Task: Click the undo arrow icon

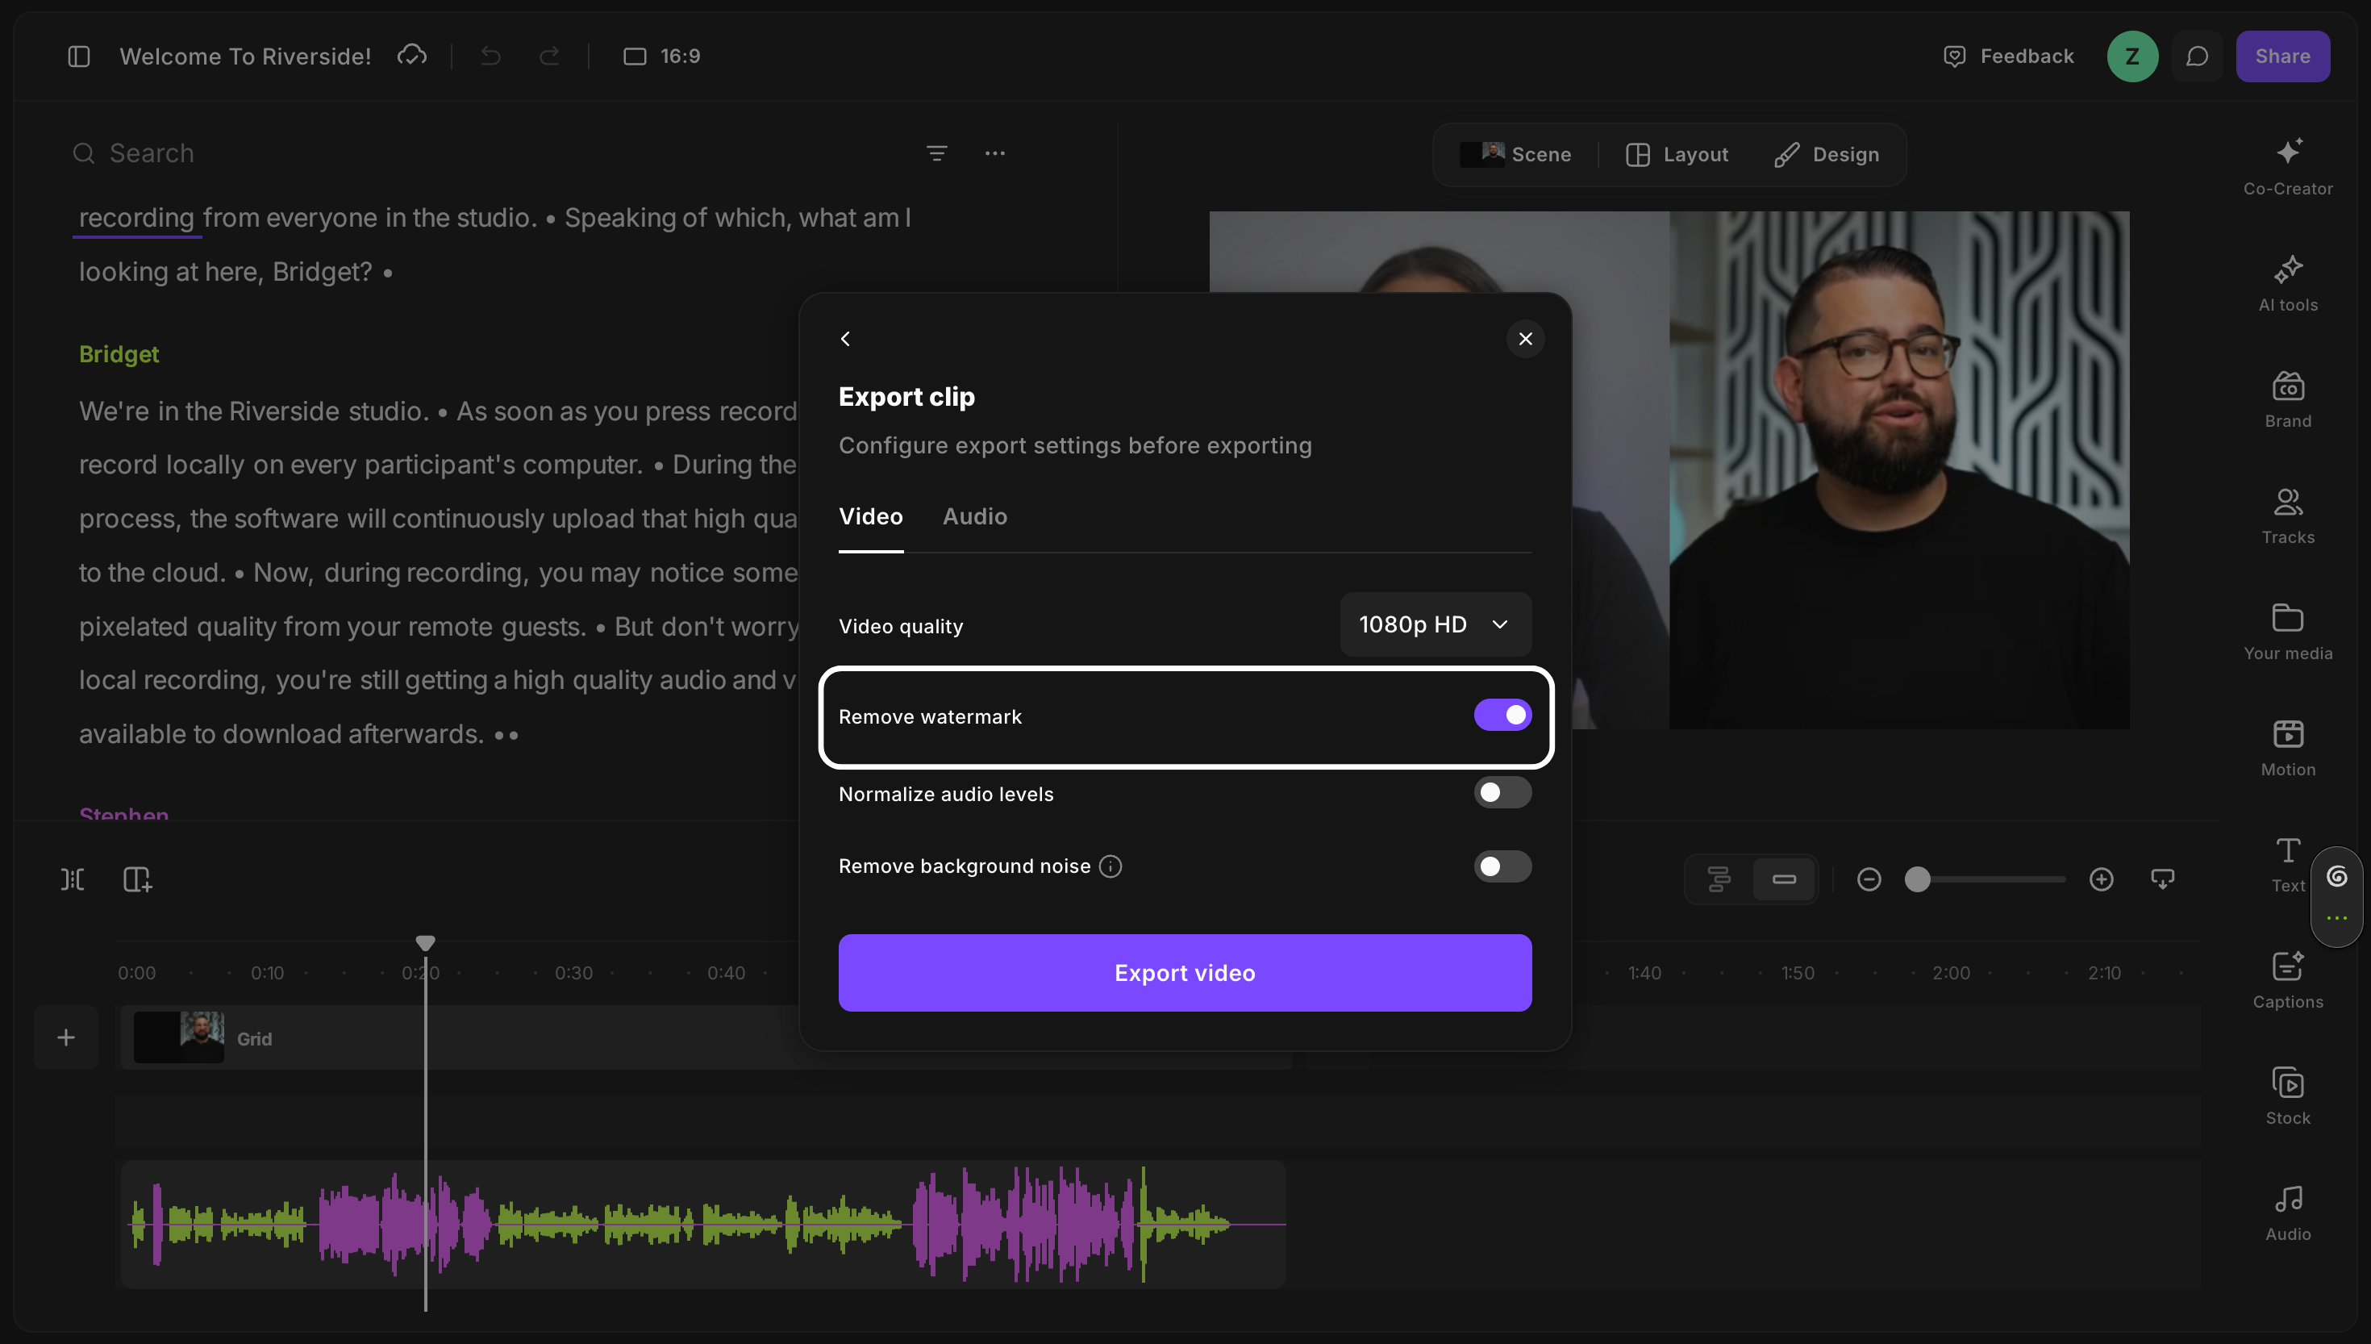Action: point(491,56)
